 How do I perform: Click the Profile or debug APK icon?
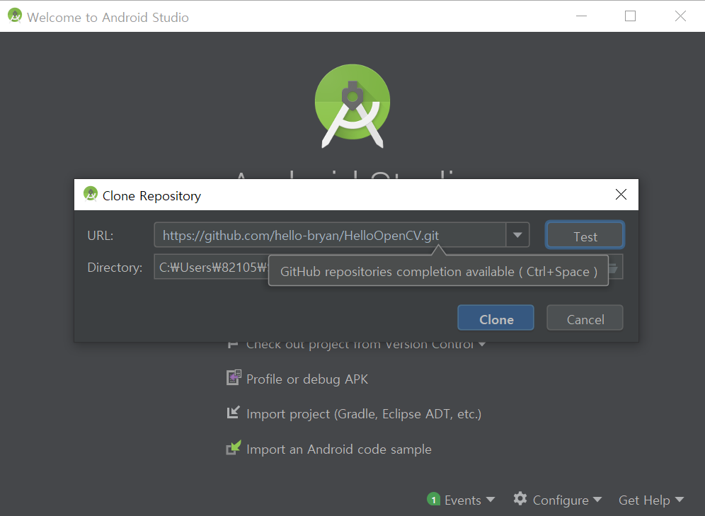pyautogui.click(x=234, y=377)
